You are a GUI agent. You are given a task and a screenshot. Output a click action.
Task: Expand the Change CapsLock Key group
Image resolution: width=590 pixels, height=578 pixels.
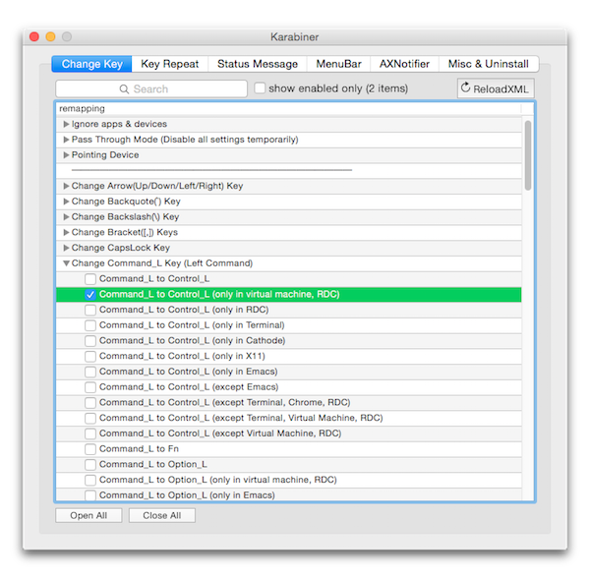point(66,248)
